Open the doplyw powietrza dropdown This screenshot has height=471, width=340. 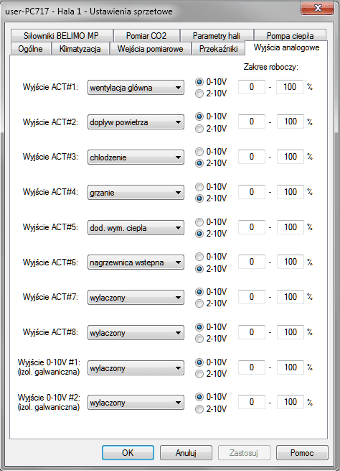click(x=136, y=122)
